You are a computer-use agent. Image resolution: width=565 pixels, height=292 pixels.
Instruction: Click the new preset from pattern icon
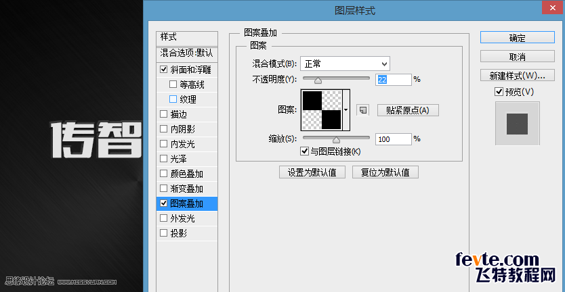click(x=363, y=110)
